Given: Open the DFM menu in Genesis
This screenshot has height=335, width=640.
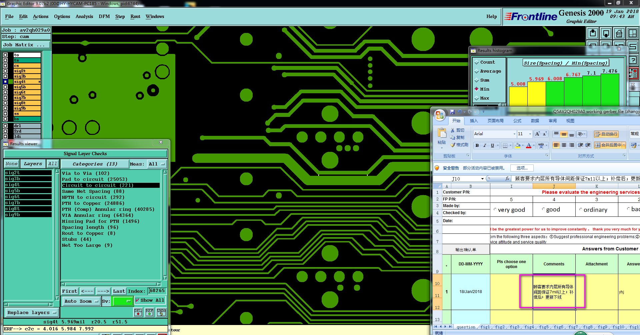Looking at the screenshot, I should click(x=104, y=16).
